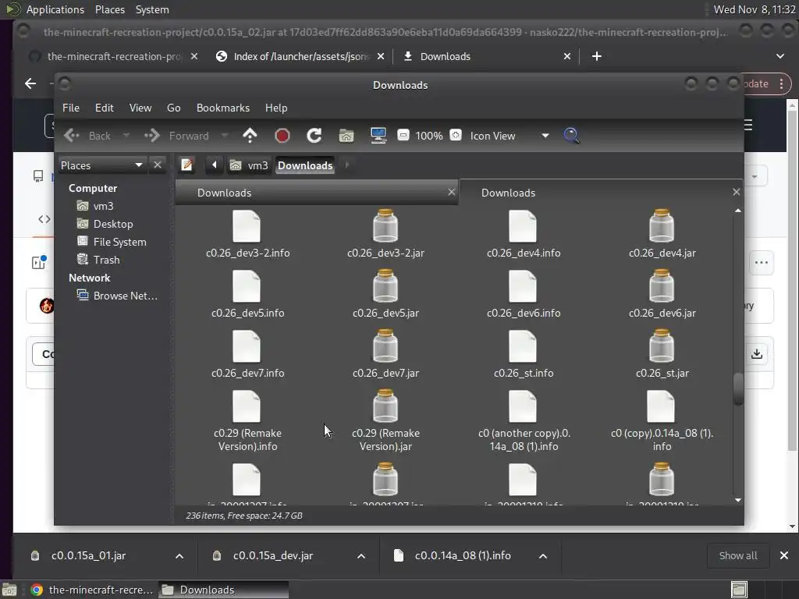Image resolution: width=799 pixels, height=599 pixels.
Task: Go Back in file manager
Action: 87,136
